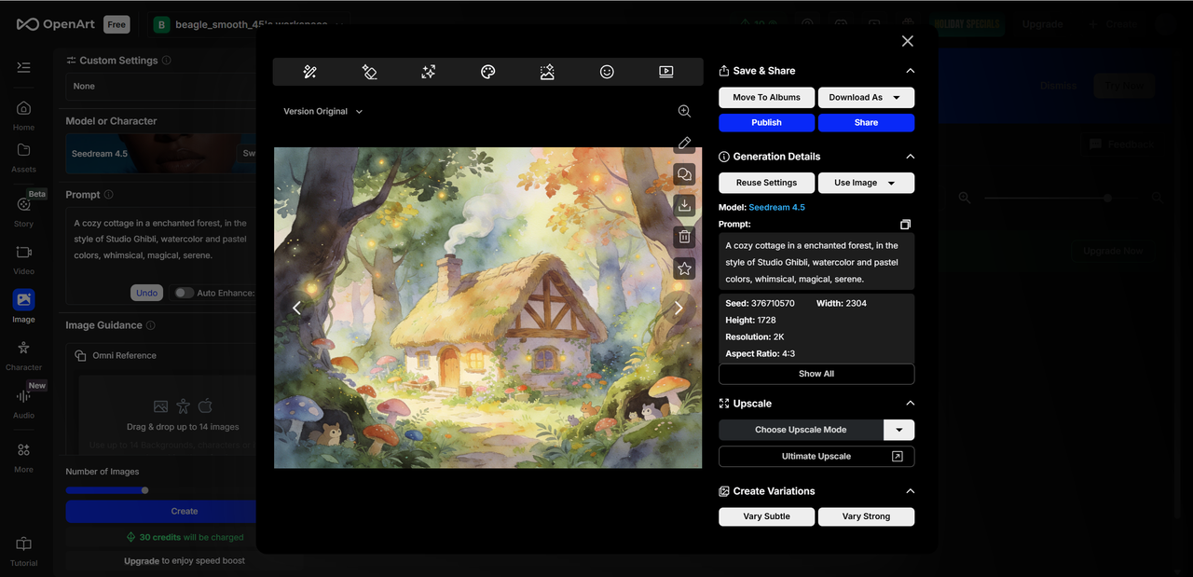
Task: Toggle the Auto Enhance switch
Action: [x=184, y=293]
